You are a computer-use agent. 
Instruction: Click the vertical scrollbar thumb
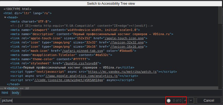pos(220,15)
